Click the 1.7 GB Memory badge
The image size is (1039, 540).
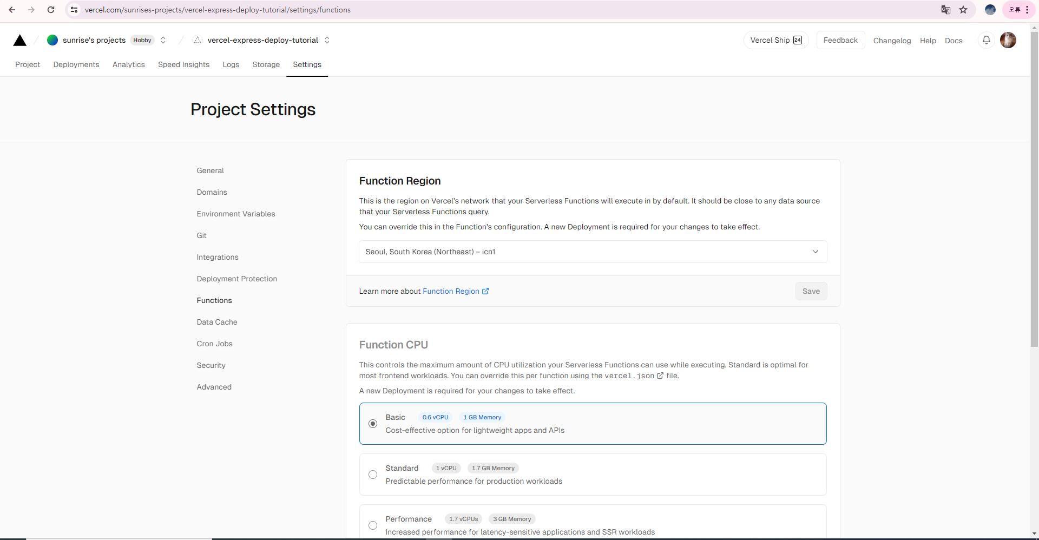493,468
